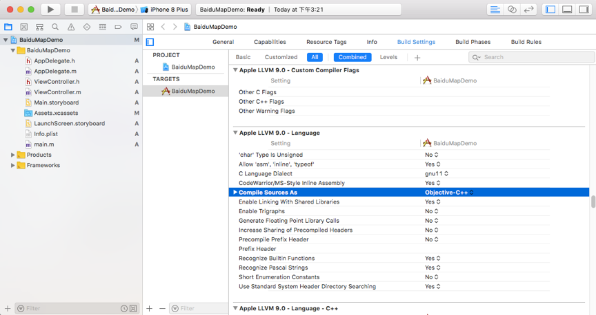Image resolution: width=596 pixels, height=315 pixels.
Task: Select Assets.xcassets in the navigator
Action: (x=55, y=113)
